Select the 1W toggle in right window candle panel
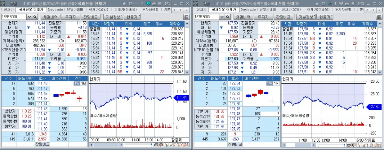Screen dimensions: 384x150 pos(269,83)
